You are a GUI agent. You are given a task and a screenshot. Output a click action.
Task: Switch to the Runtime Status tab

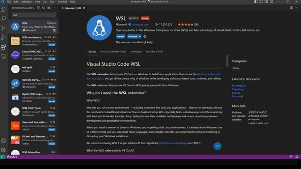point(154,52)
